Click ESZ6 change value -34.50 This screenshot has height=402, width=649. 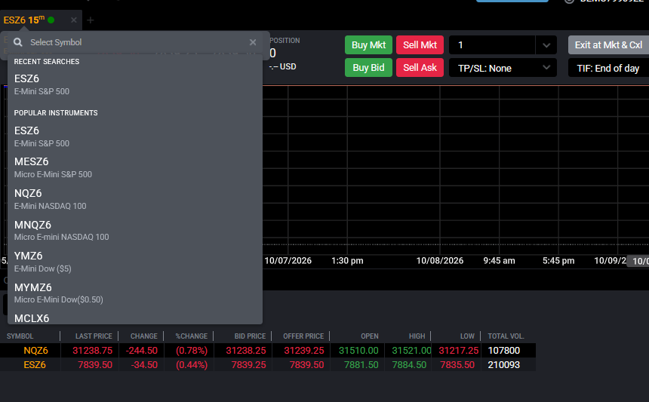[144, 365]
